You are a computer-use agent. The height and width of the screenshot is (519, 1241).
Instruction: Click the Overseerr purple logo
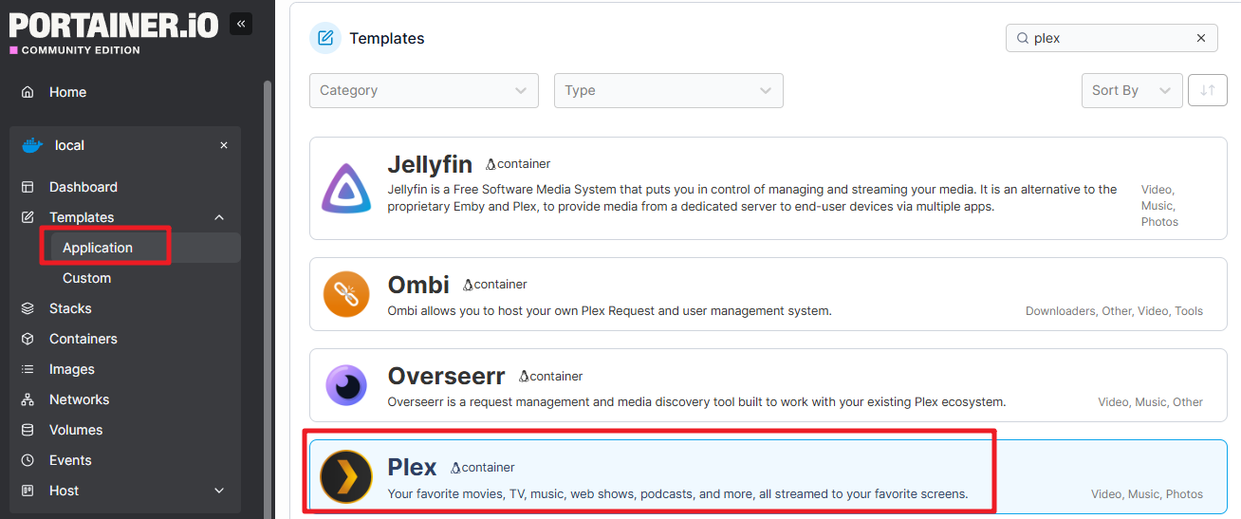pos(346,385)
